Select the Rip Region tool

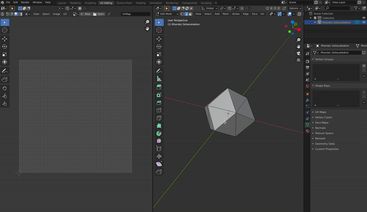[159, 172]
